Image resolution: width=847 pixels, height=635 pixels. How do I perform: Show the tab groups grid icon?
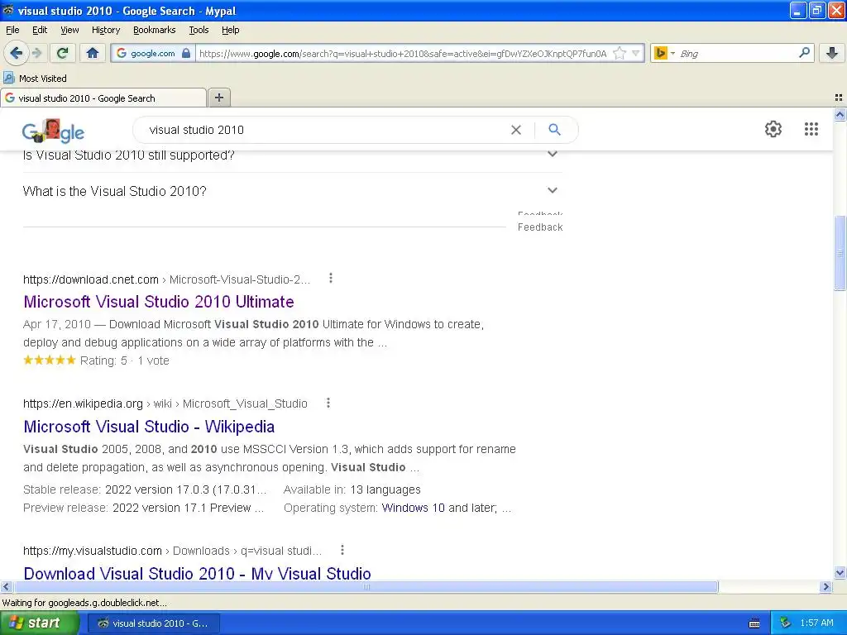coord(839,98)
